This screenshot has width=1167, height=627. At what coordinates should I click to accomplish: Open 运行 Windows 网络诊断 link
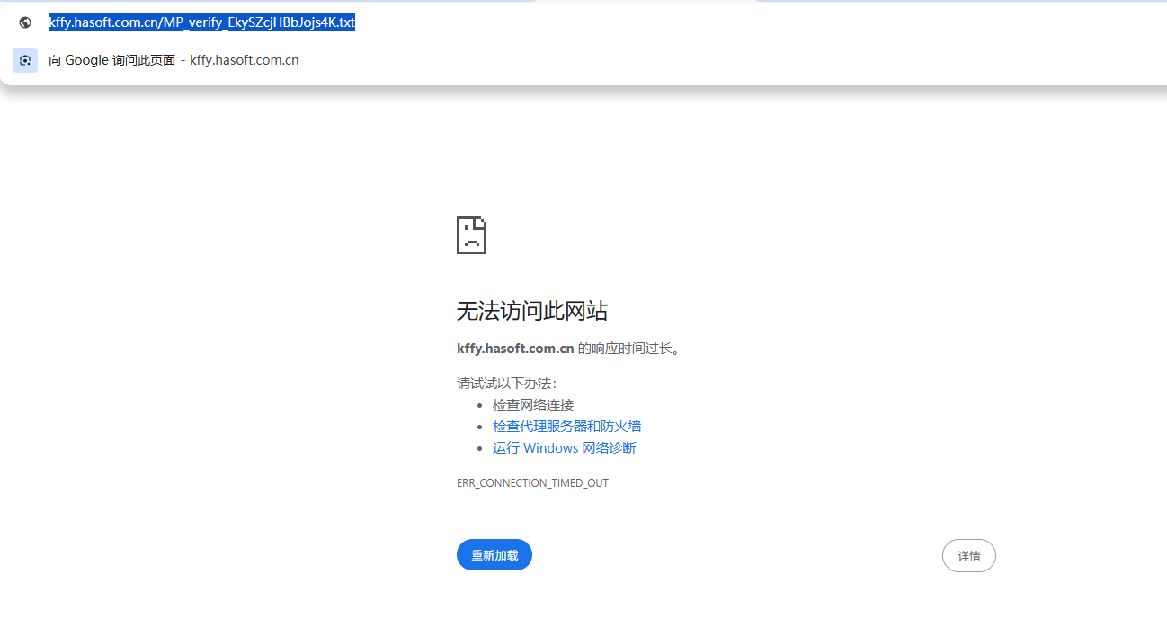(x=564, y=447)
